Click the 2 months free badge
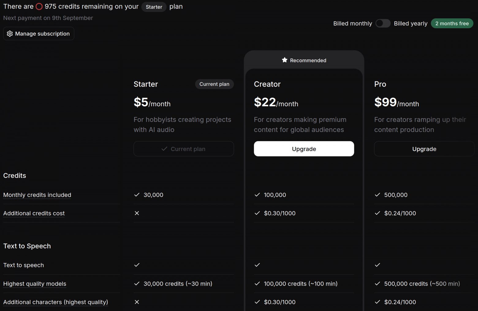 452,23
